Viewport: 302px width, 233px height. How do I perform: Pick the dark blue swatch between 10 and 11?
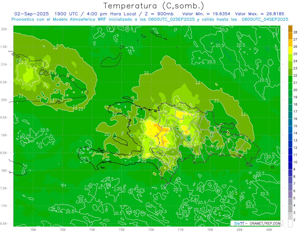(x=290, y=158)
